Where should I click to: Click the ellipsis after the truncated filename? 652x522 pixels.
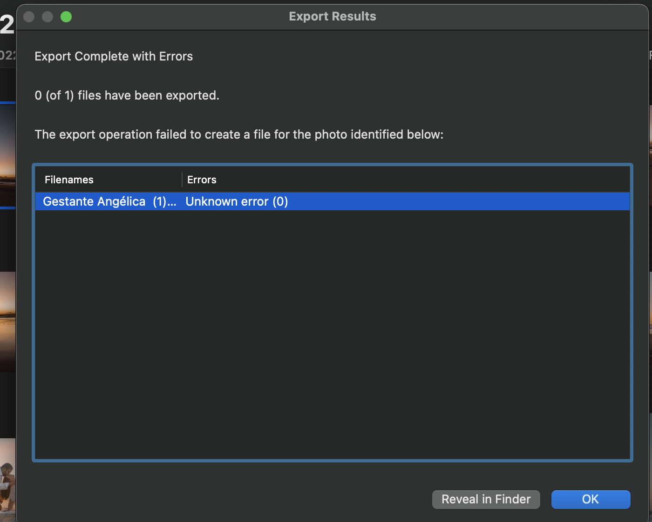click(x=172, y=202)
